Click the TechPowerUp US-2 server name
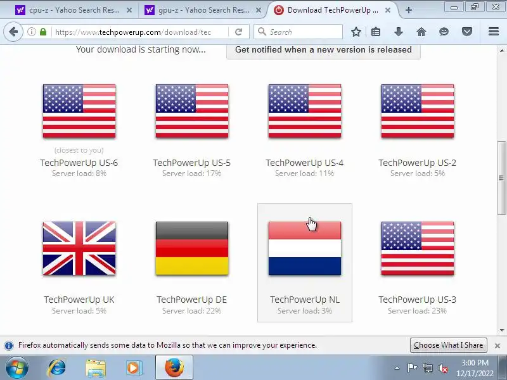Viewport: 507px width, 380px height. pyautogui.click(x=418, y=163)
